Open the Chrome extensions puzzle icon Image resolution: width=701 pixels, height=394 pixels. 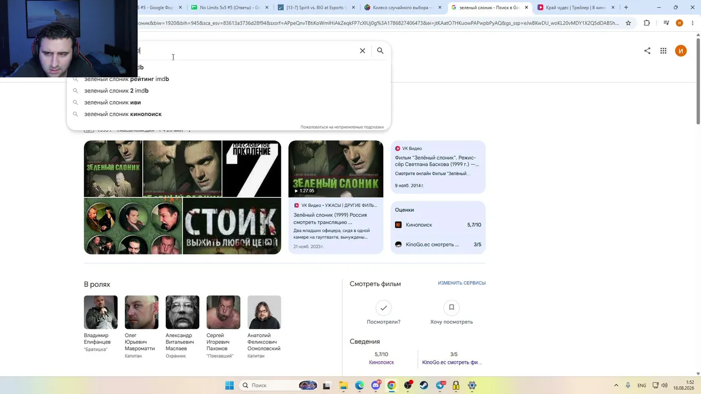647,23
